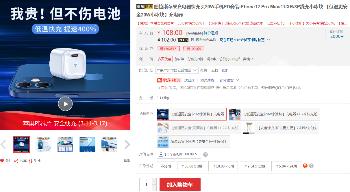Play the product video
350x192 pixels.
65,104
